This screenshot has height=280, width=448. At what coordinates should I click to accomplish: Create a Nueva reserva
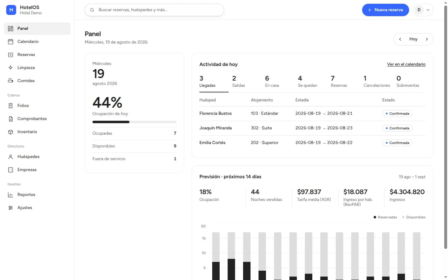(x=385, y=10)
